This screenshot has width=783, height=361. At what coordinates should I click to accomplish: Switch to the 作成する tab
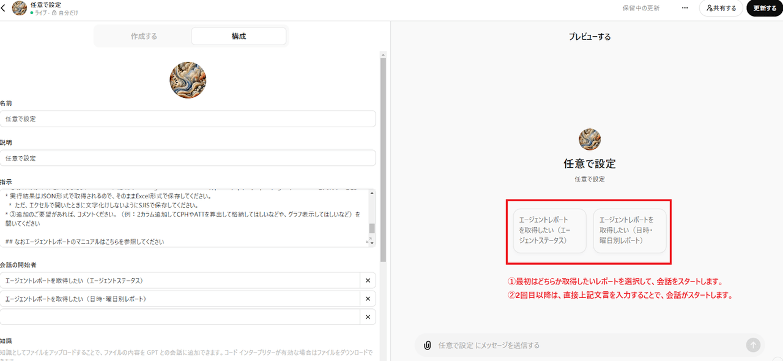144,36
